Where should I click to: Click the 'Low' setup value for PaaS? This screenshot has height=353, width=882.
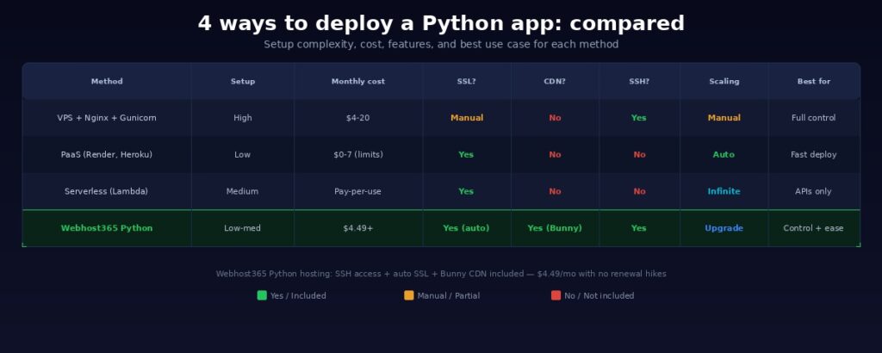[x=242, y=155]
